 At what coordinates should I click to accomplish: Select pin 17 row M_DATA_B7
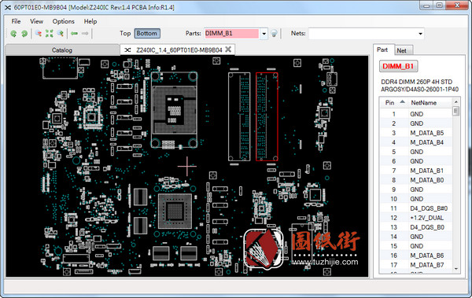pos(415,265)
